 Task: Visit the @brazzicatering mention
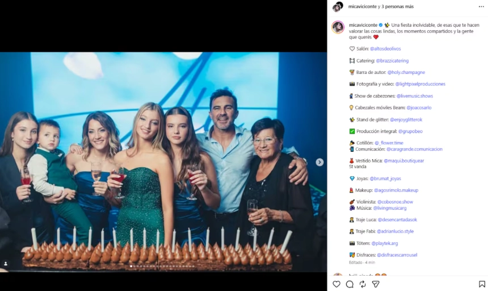tap(392, 61)
